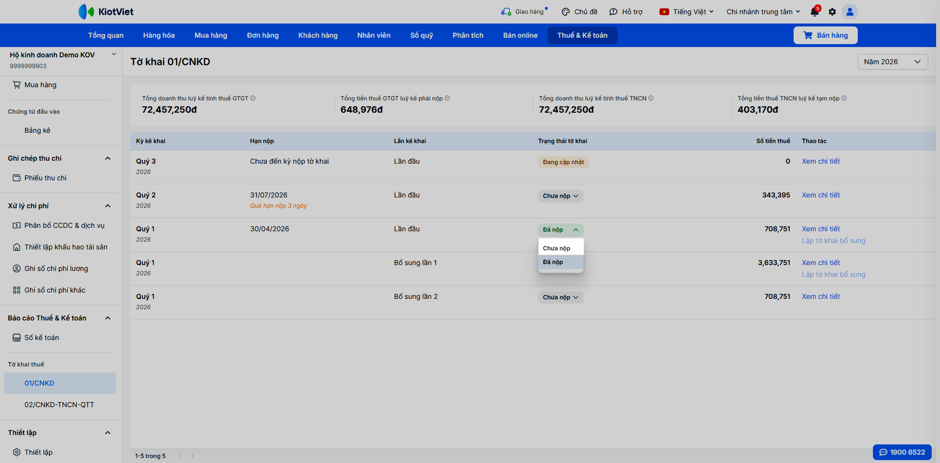Open Quý 2 Chưa nộp status dropdown
Viewport: 940px width, 463px height.
click(x=561, y=196)
